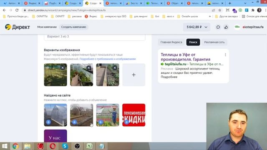Go to Yandex Direct home via logo

click(18, 27)
